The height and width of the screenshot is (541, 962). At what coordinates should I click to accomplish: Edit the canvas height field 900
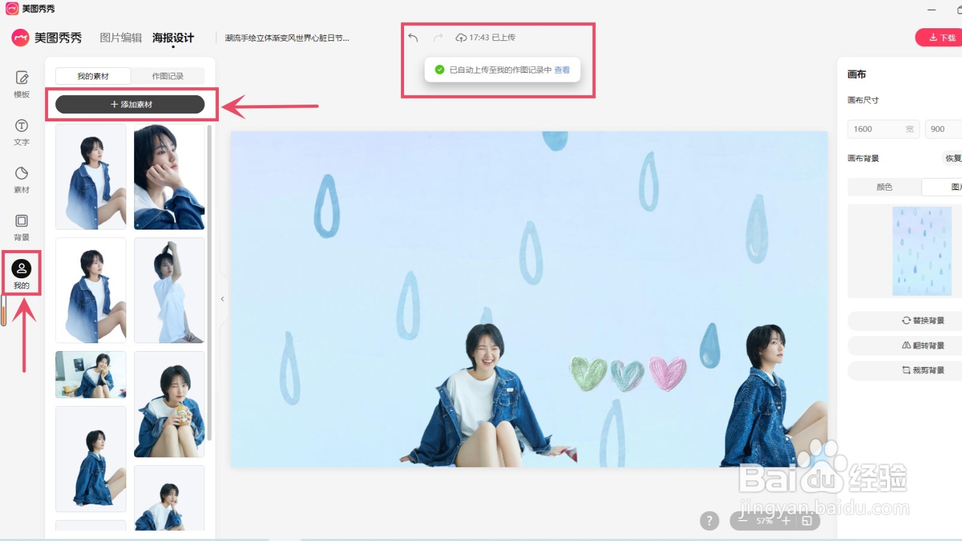[x=943, y=129]
